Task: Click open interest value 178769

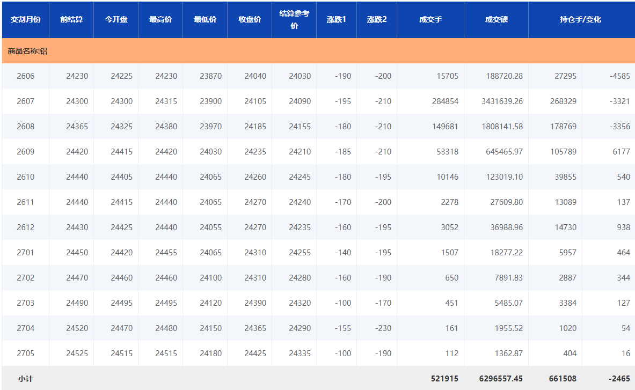Action: [563, 126]
